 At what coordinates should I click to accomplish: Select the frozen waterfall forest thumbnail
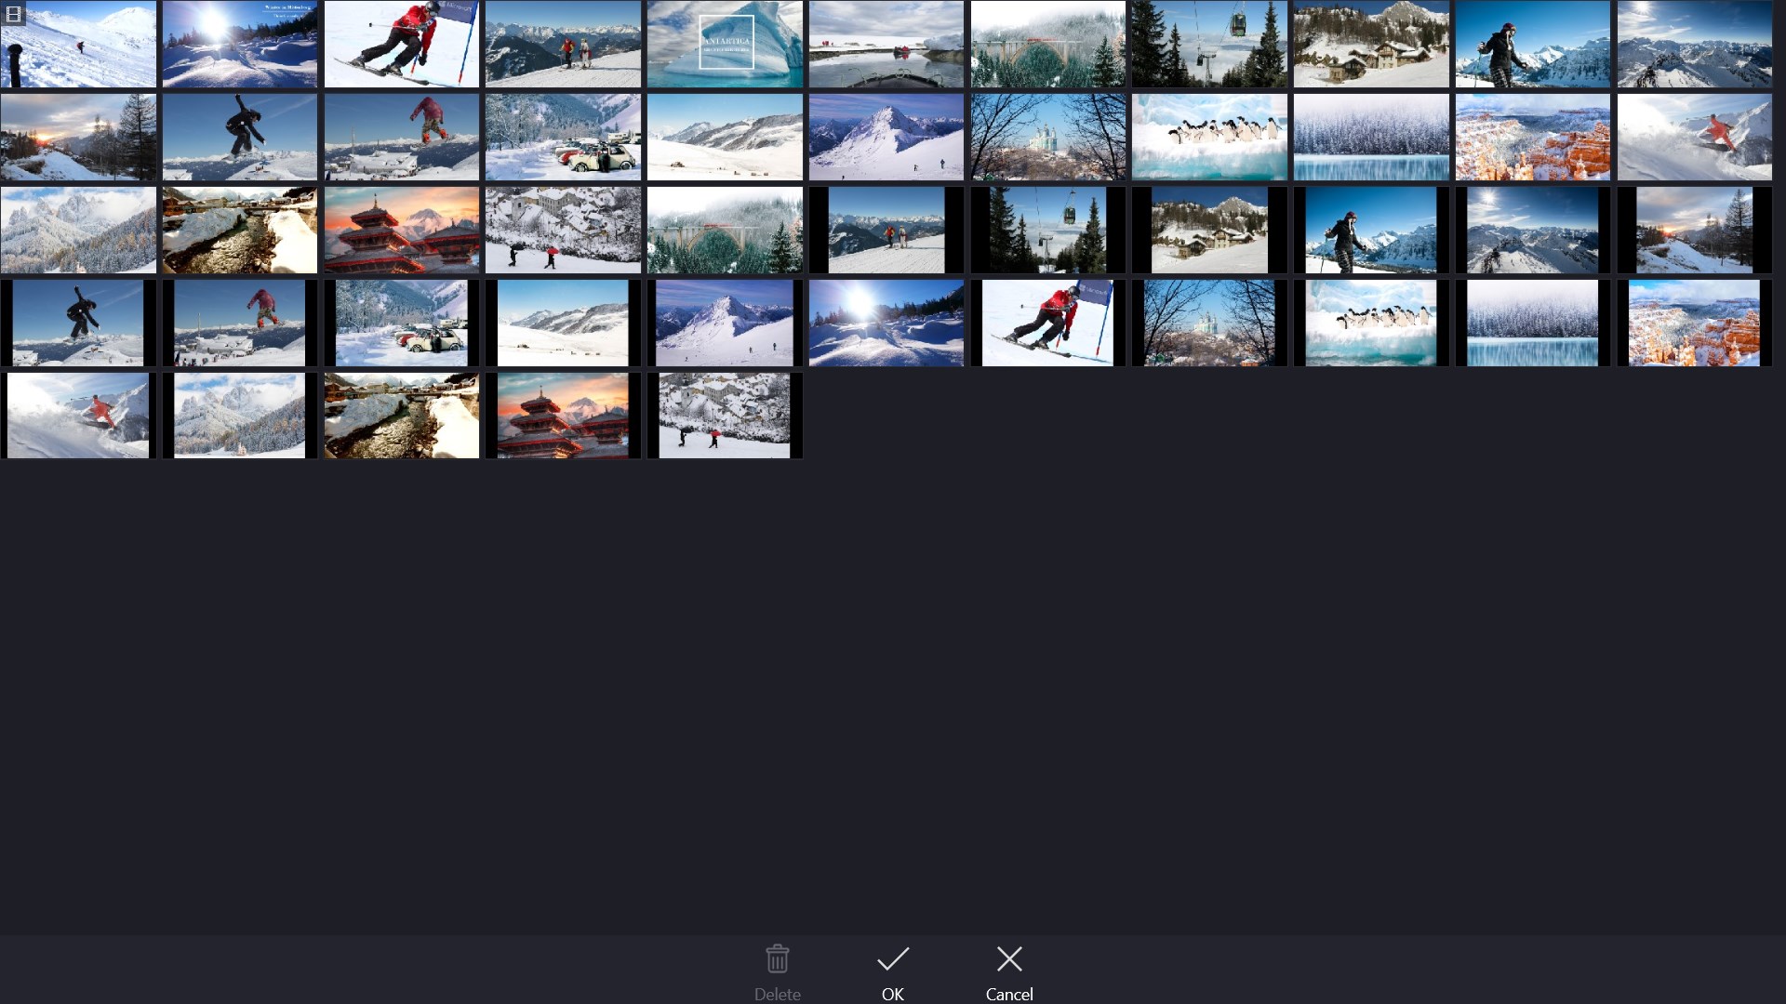[x=1372, y=137]
